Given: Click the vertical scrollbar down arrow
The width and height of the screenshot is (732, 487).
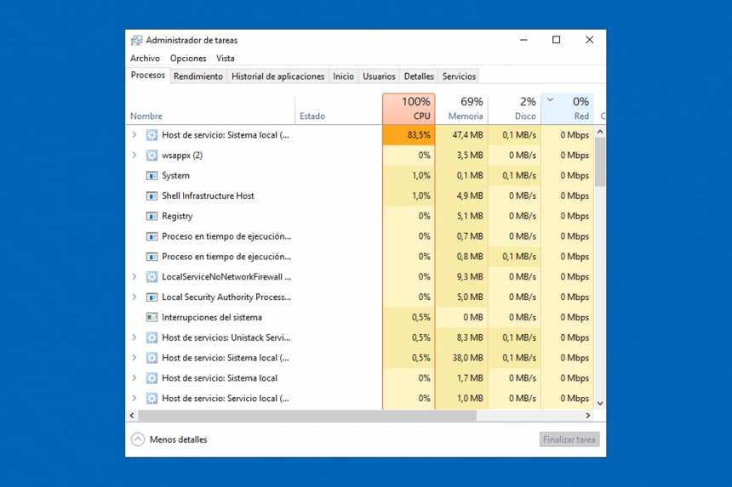Looking at the screenshot, I should (x=600, y=403).
